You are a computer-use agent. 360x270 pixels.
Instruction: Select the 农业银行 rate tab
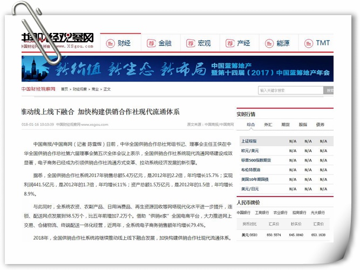tap(280, 213)
